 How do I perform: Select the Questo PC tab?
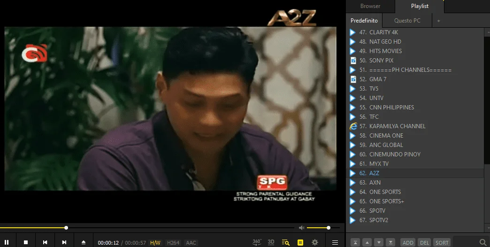pyautogui.click(x=407, y=20)
